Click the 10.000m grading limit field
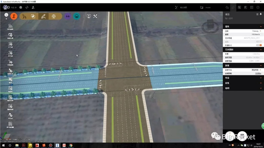264x148 pixels. click(258, 73)
